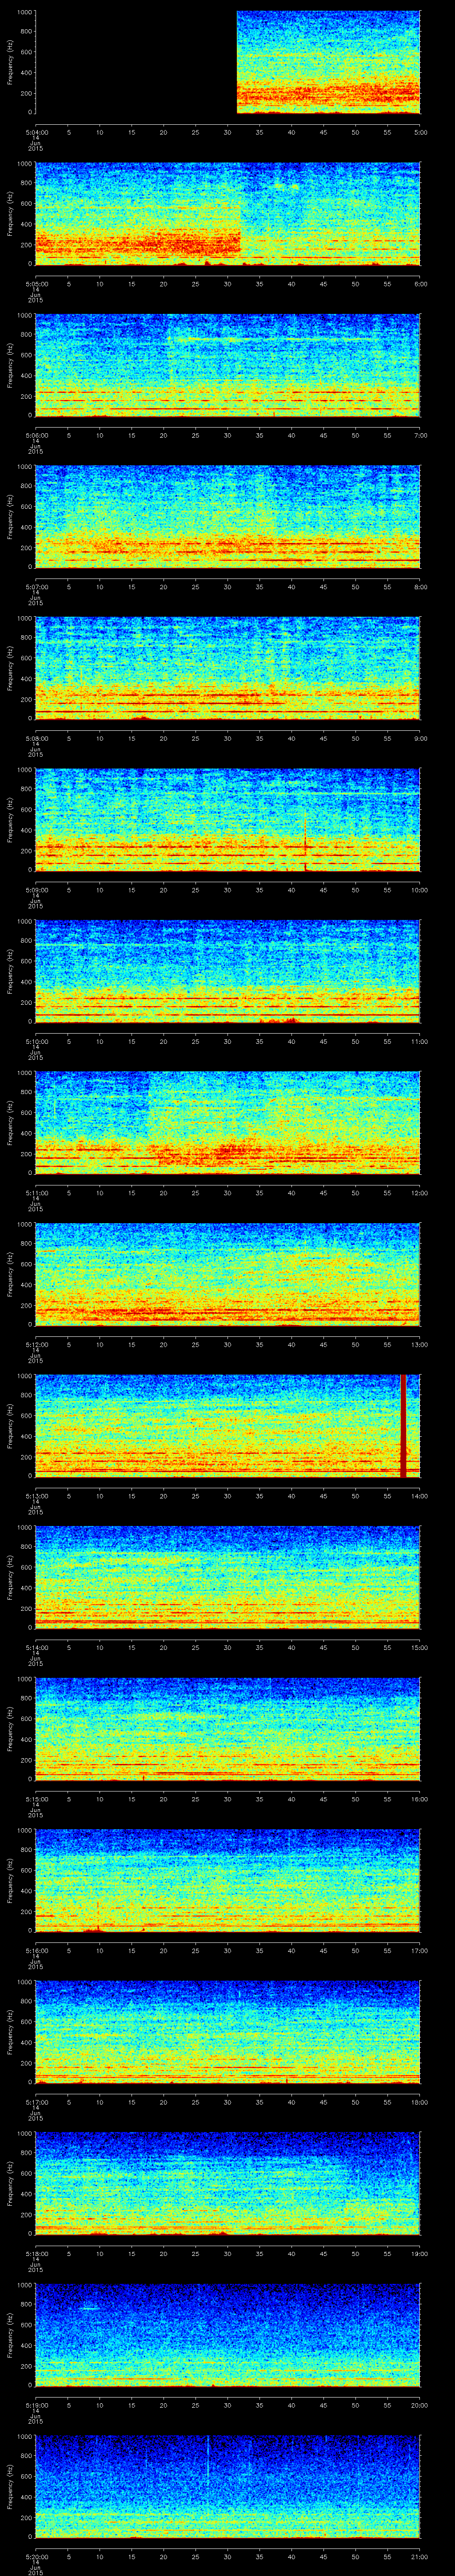This screenshot has width=455, height=2576.
Task: Click the Frequency (Hz) axis label of the 5:10 spectrogram
Action: click(x=10, y=970)
